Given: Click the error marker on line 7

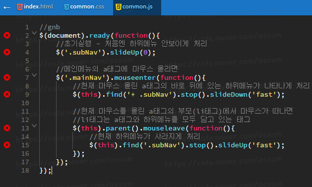Looking at the screenshot, I should click(7, 77).
